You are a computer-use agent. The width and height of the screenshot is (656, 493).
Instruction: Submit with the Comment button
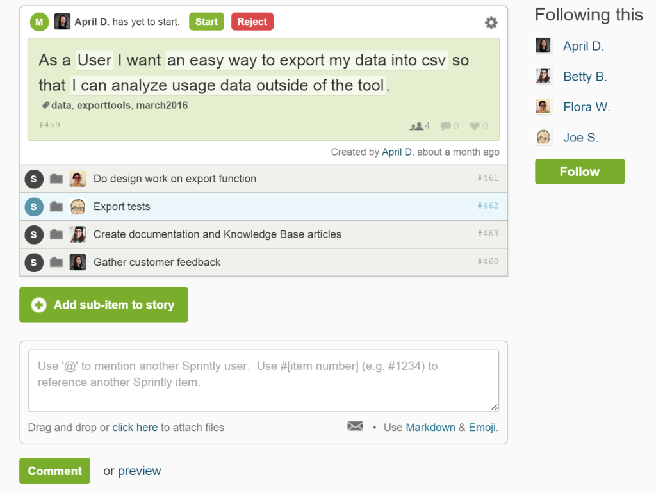point(54,471)
